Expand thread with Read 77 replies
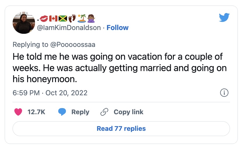Screen dimensions: 246x148 point(121,128)
